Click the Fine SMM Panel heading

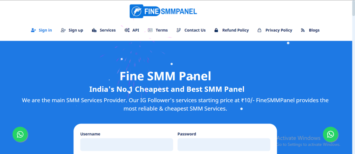click(165, 76)
